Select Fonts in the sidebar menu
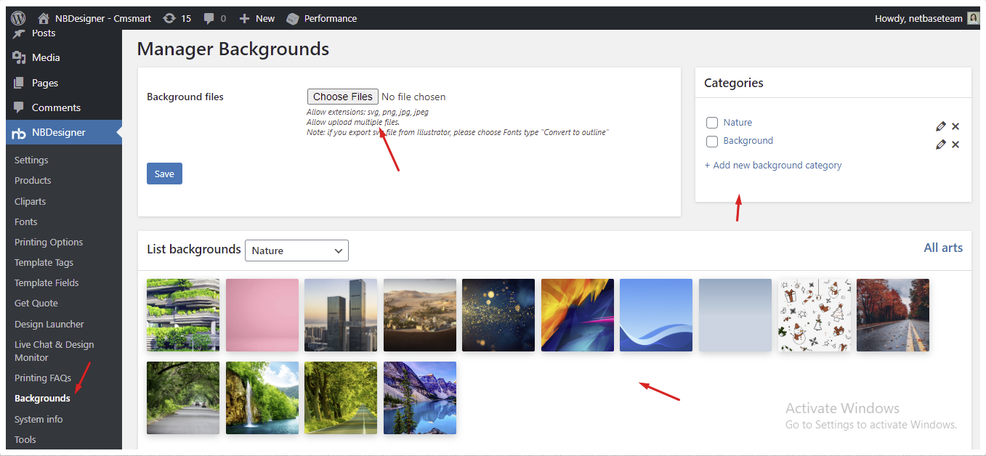 pyautogui.click(x=26, y=221)
